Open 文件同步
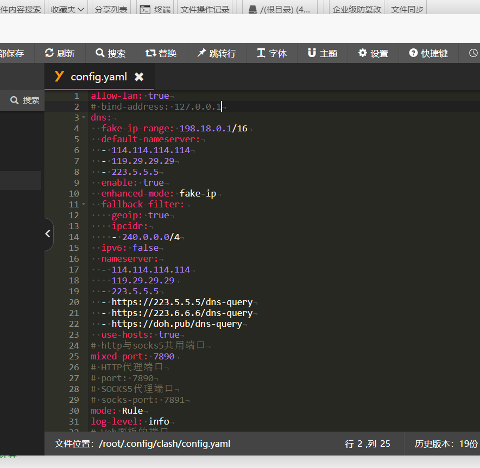Viewport: 480px width, 468px height. (x=407, y=9)
